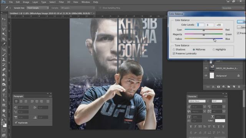Select the Rectangle shape tool
Screen dimensions: 246x138
point(4,105)
